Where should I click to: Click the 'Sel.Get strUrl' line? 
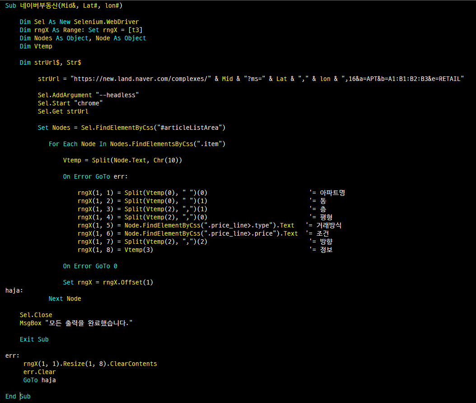point(63,112)
